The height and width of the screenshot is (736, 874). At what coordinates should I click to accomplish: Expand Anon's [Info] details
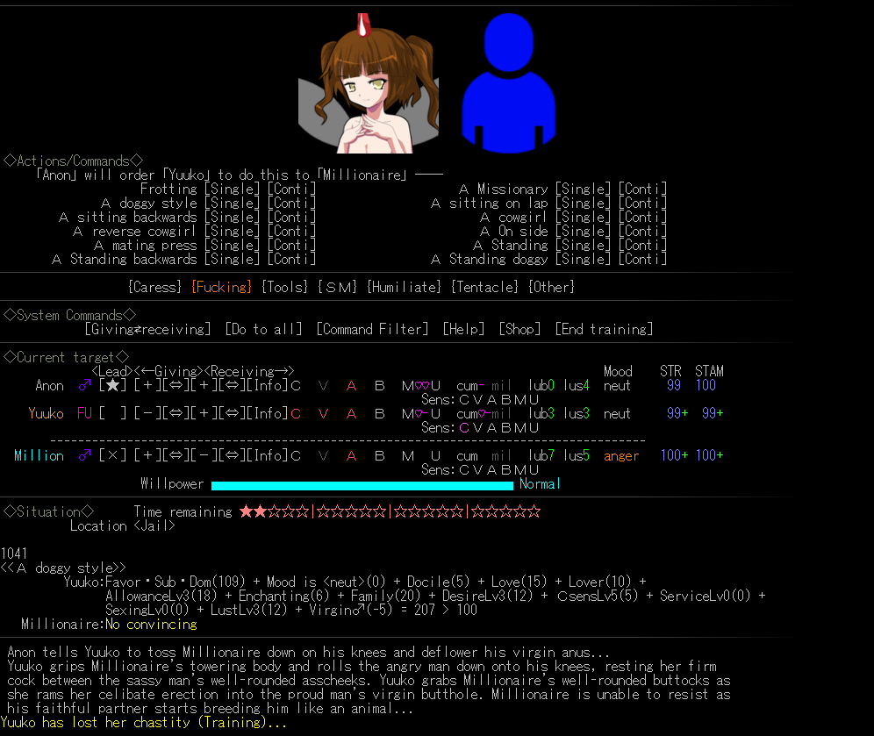267,385
